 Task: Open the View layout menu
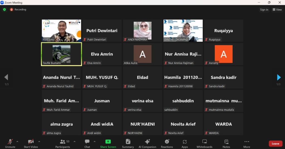pyautogui.click(x=277, y=10)
